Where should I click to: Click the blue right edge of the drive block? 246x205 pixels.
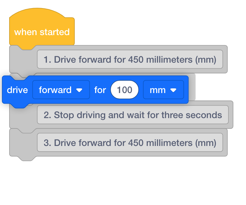pyautogui.click(x=186, y=90)
